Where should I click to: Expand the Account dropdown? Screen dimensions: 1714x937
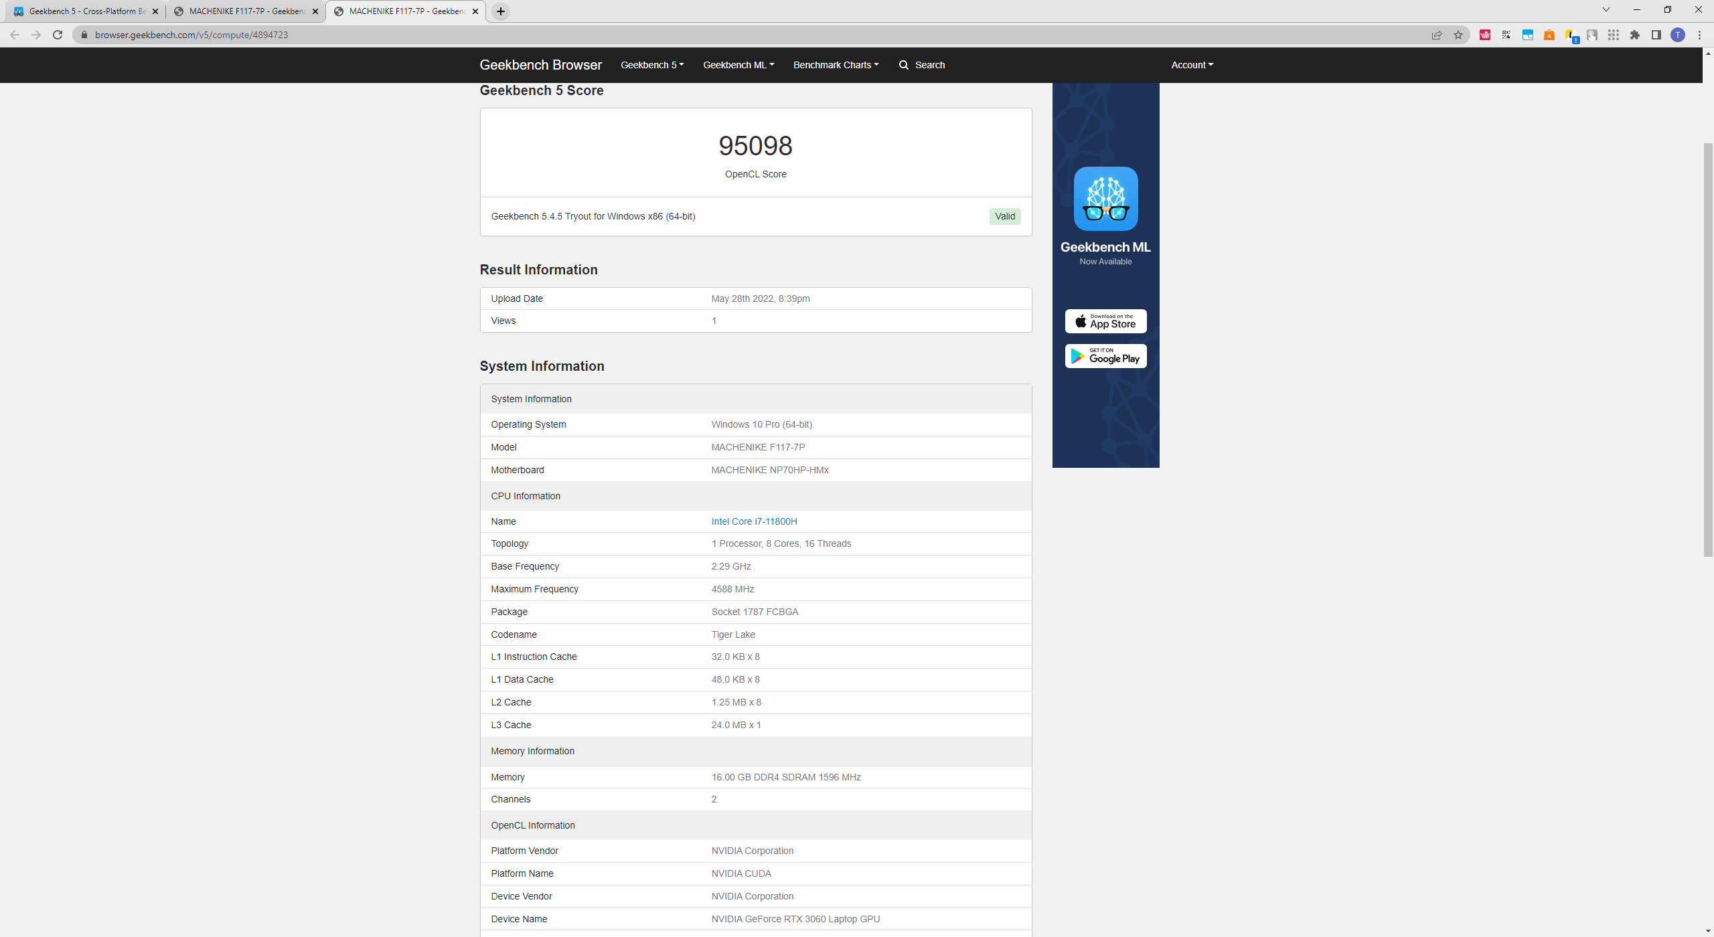pyautogui.click(x=1192, y=65)
